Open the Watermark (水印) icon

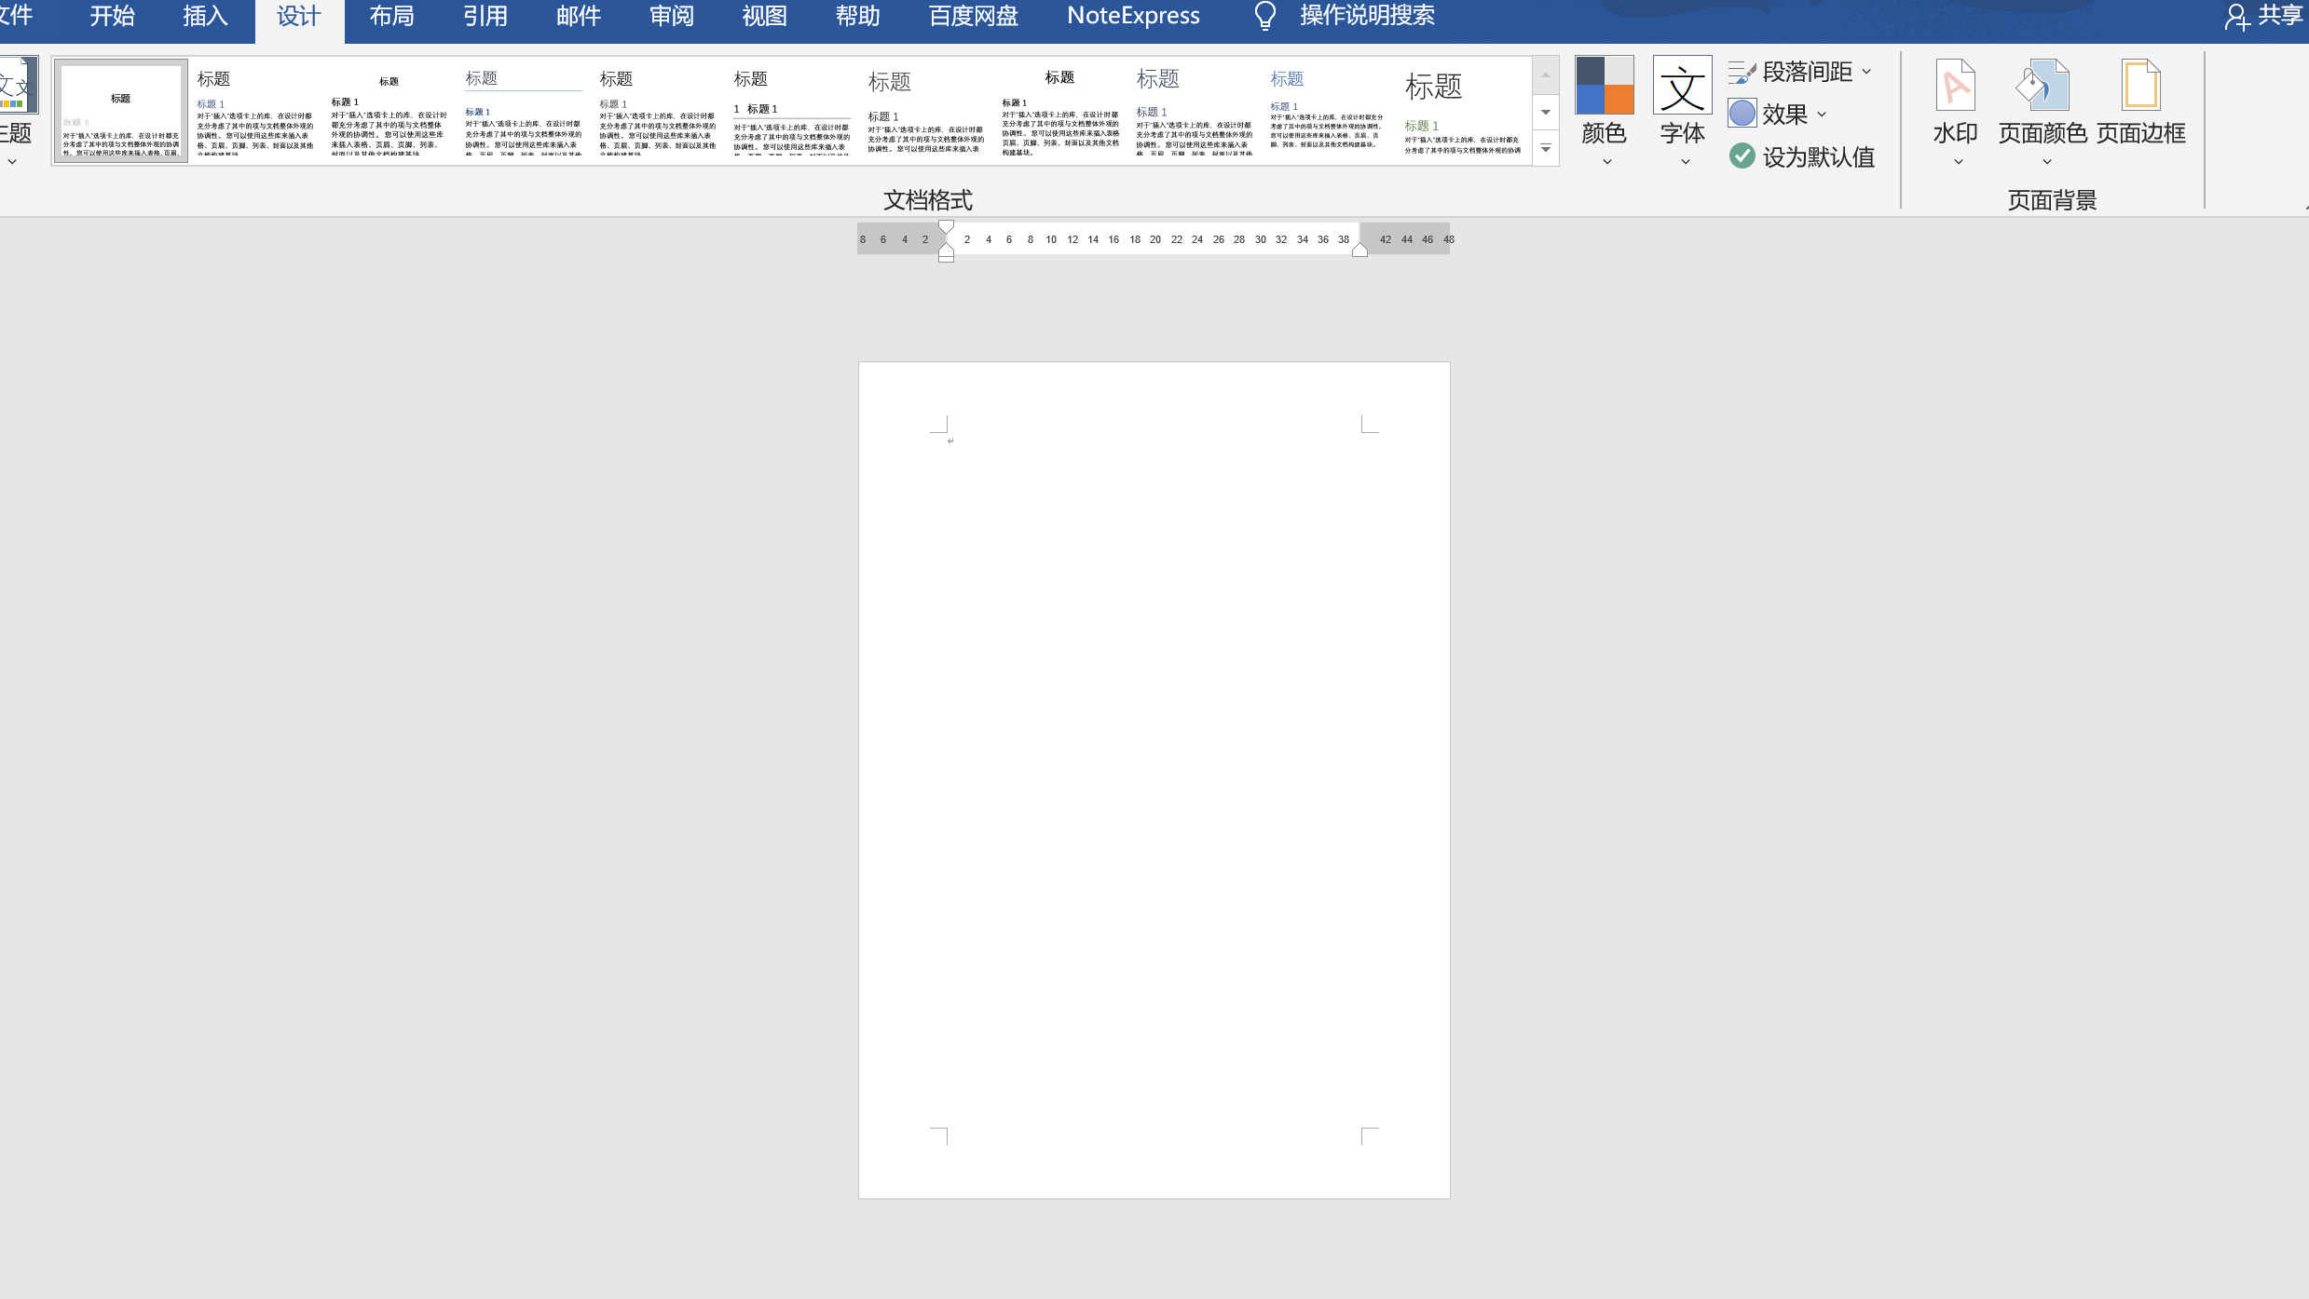1955,85
